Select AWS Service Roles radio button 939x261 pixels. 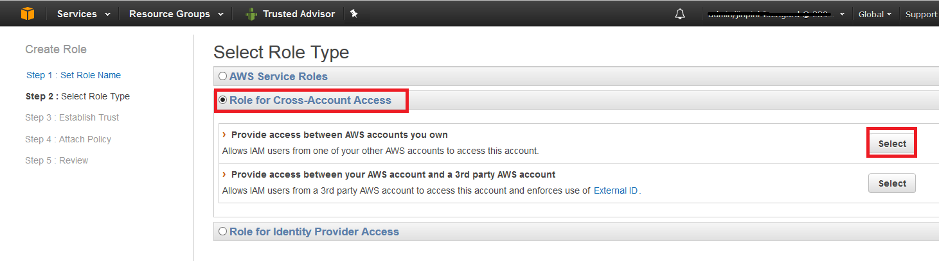point(222,76)
